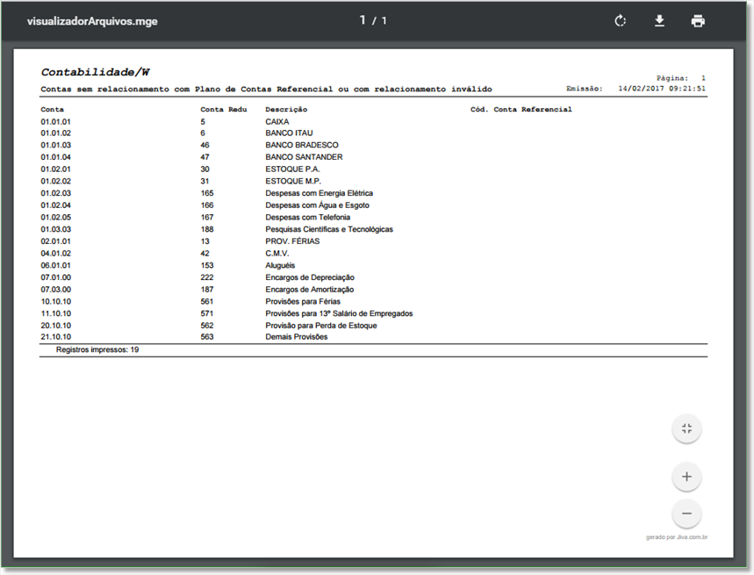This screenshot has width=754, height=575.
Task: Click the Cód. Conta Referencial header
Action: point(521,110)
